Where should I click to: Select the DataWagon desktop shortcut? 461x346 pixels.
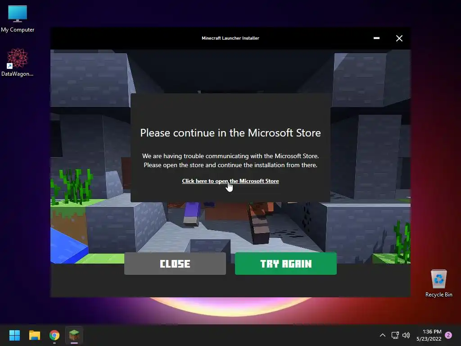click(x=18, y=62)
